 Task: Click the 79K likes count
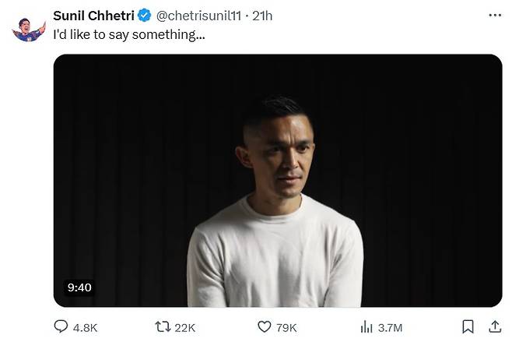tap(286, 328)
